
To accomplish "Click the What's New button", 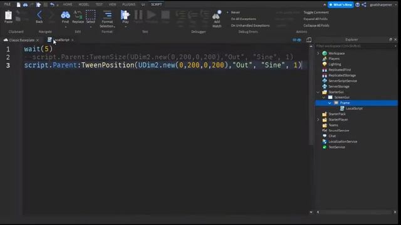I will tap(341, 4).
